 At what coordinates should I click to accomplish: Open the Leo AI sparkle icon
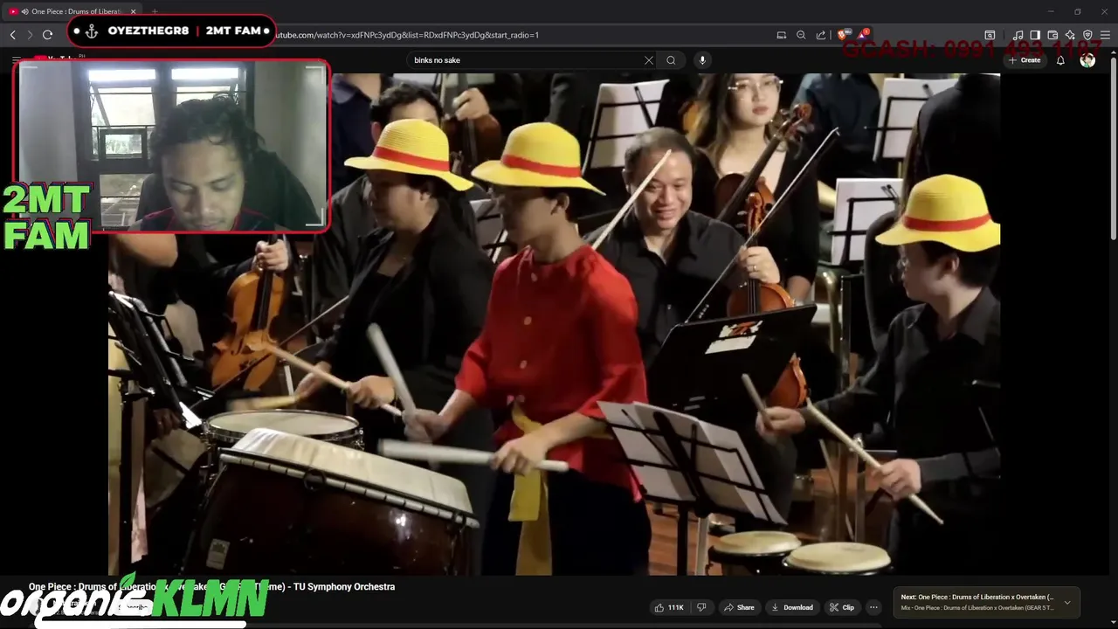1070,35
